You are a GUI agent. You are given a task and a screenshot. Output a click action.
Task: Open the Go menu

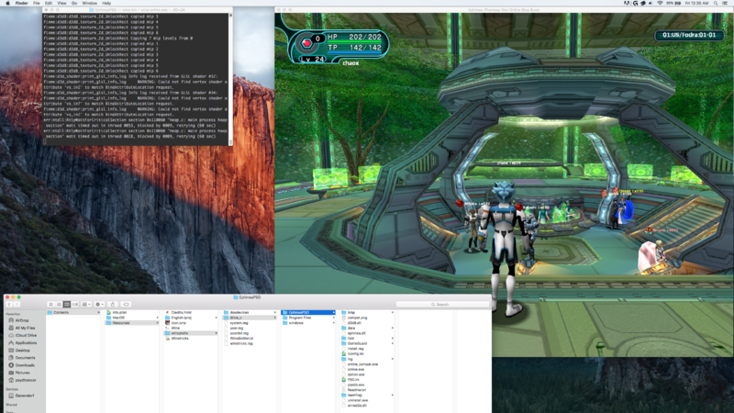[x=74, y=3]
